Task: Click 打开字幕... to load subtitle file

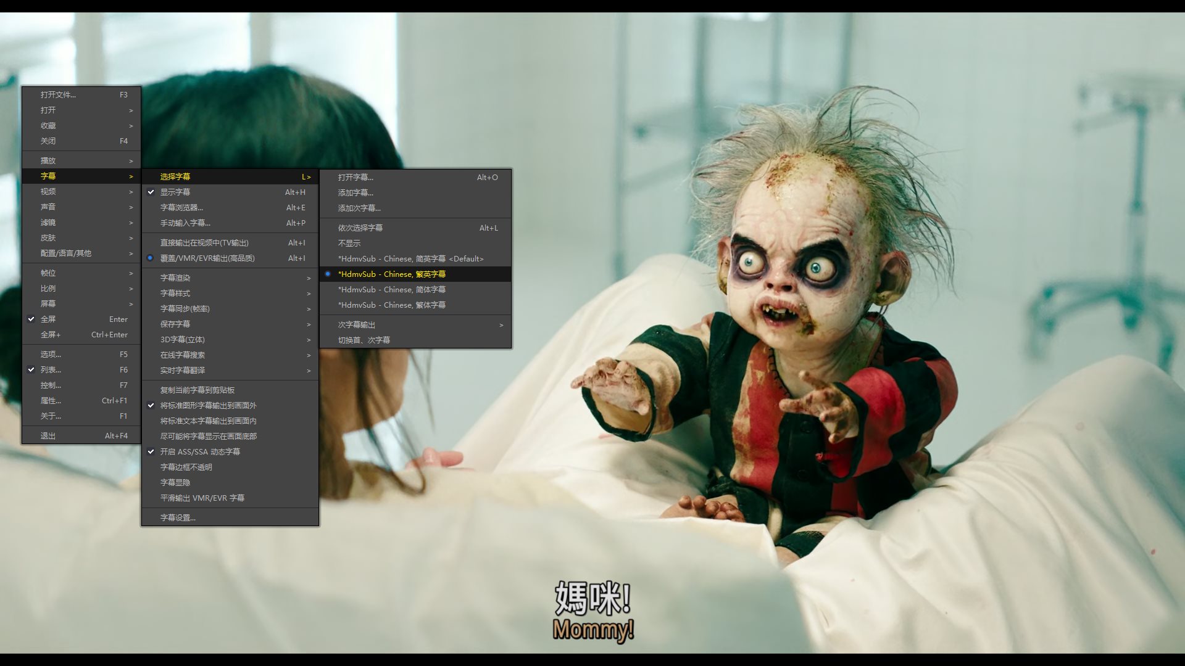Action: [x=355, y=177]
